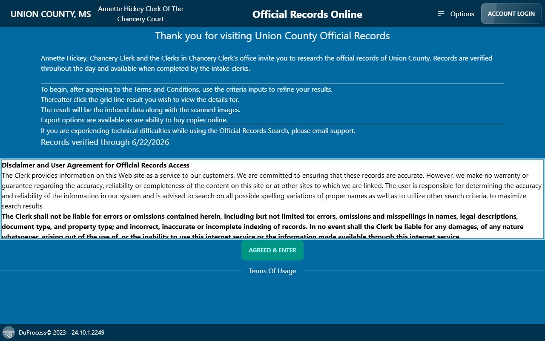The height and width of the screenshot is (341, 545).
Task: Click the ACCOUNT LOGIN button
Action: (511, 14)
